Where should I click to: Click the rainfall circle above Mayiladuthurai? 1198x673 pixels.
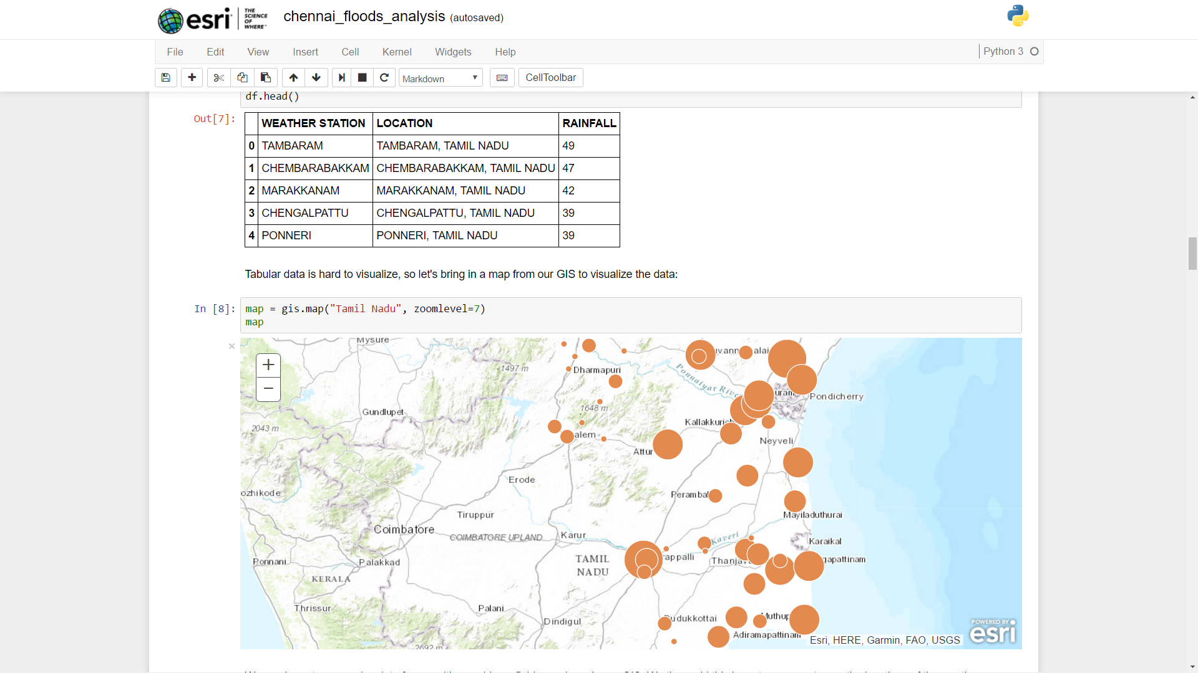tap(795, 501)
